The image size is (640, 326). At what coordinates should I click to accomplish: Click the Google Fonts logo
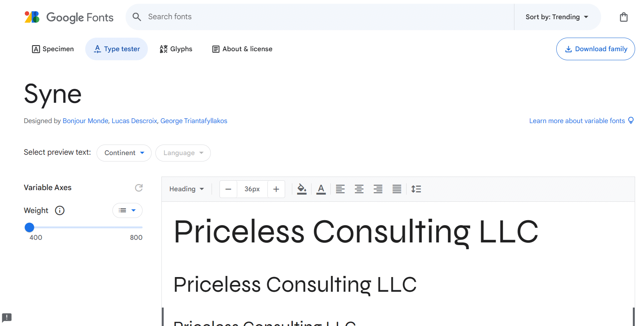pos(69,17)
